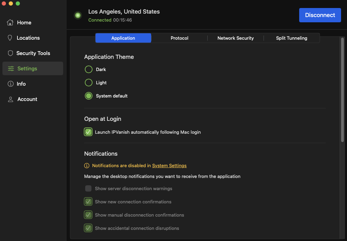Uncheck show new connection confirmations
This screenshot has width=347, height=241.
88,202
